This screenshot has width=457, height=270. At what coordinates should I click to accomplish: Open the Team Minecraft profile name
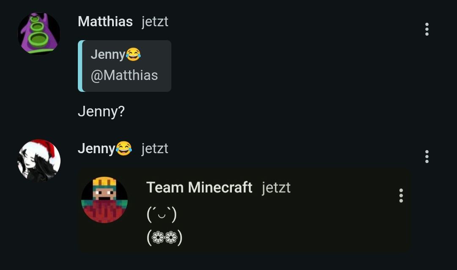(199, 187)
